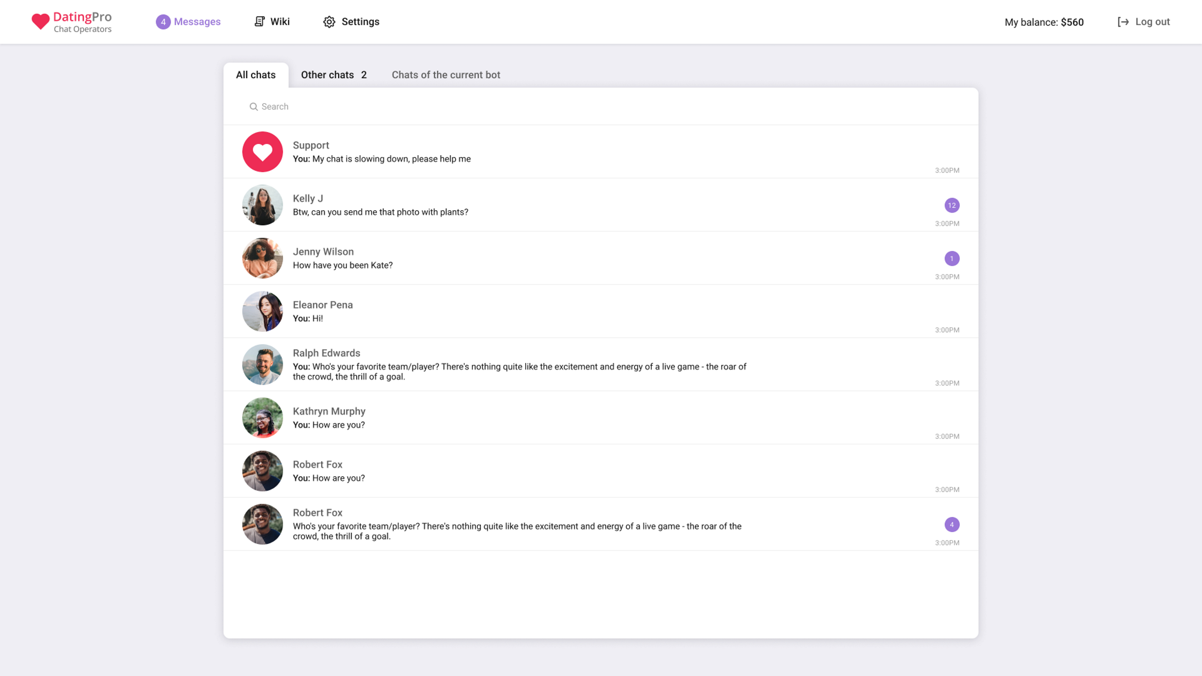This screenshot has width=1202, height=676.
Task: Switch to the Other chats tab
Action: click(334, 75)
